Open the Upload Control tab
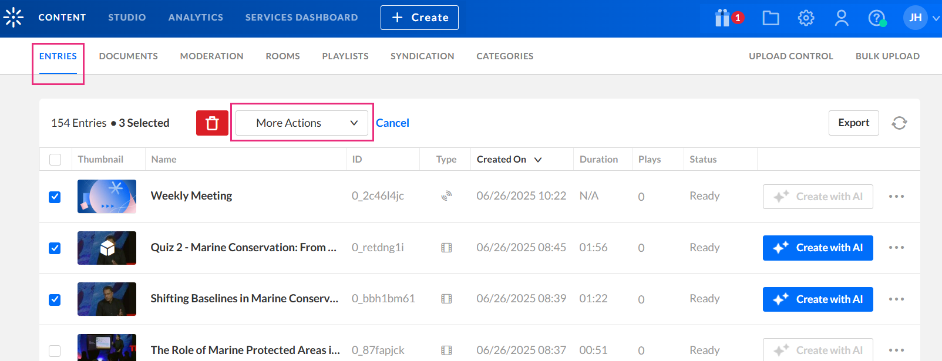 [791, 56]
